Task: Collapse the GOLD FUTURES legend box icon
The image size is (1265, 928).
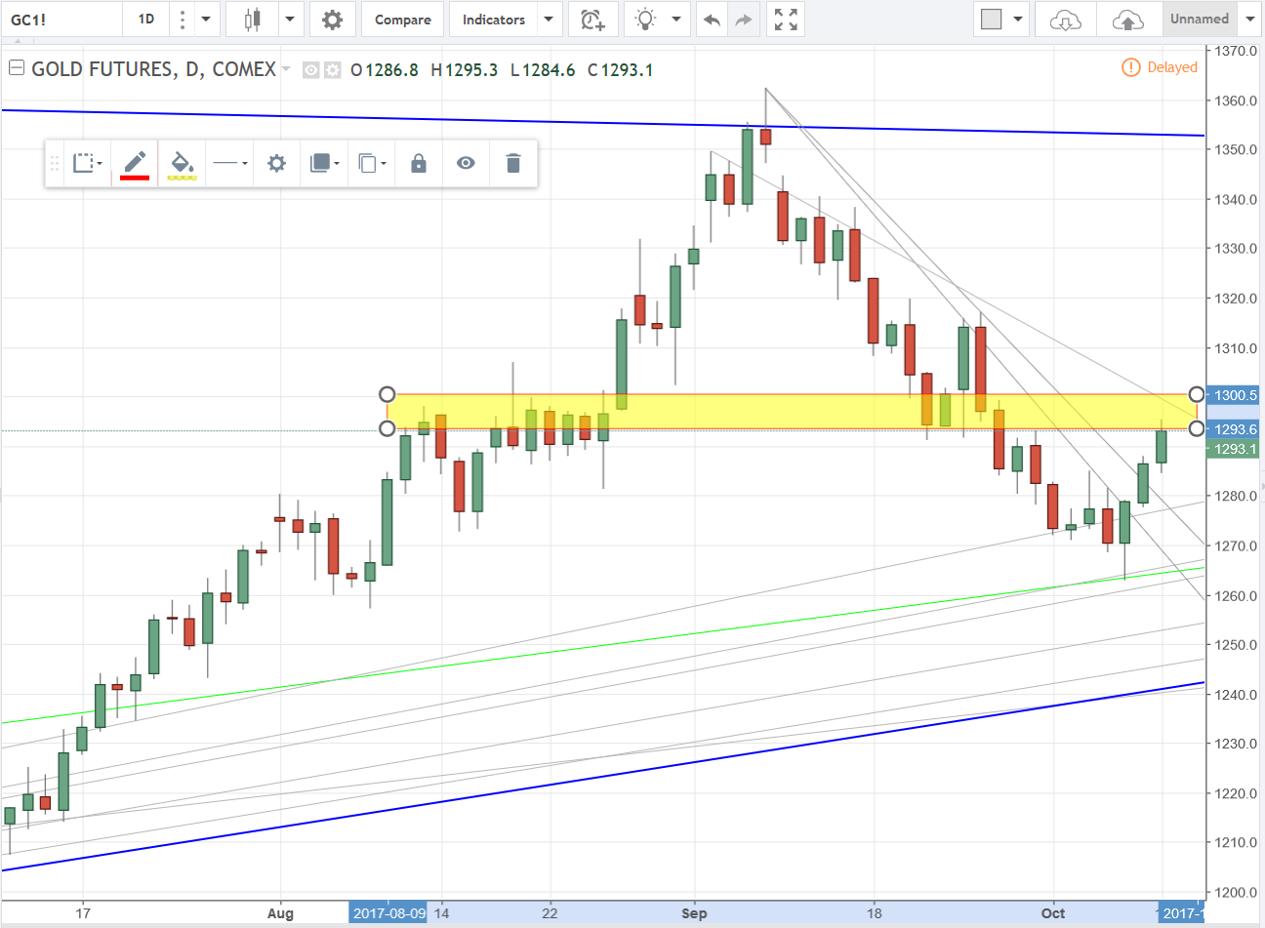Action: (x=16, y=68)
